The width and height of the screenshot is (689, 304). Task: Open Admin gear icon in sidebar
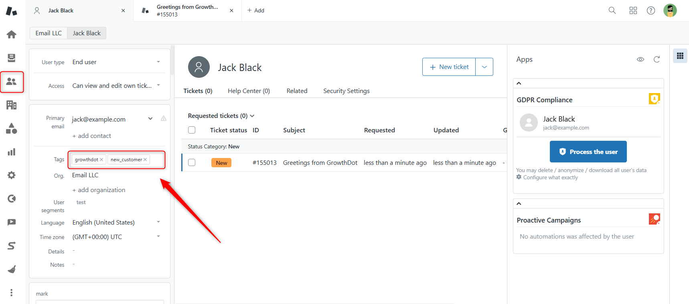[x=12, y=175]
